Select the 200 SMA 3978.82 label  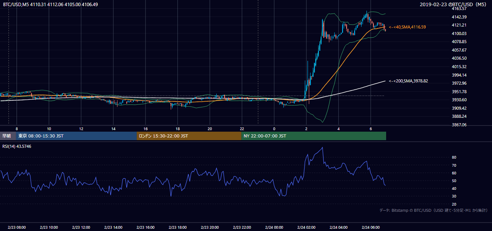pos(408,81)
